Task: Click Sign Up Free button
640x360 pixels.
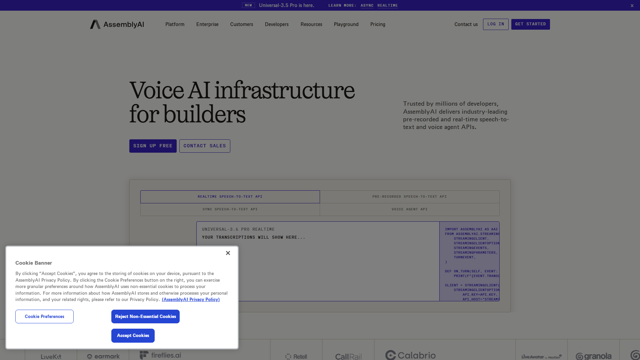Action: (153, 146)
